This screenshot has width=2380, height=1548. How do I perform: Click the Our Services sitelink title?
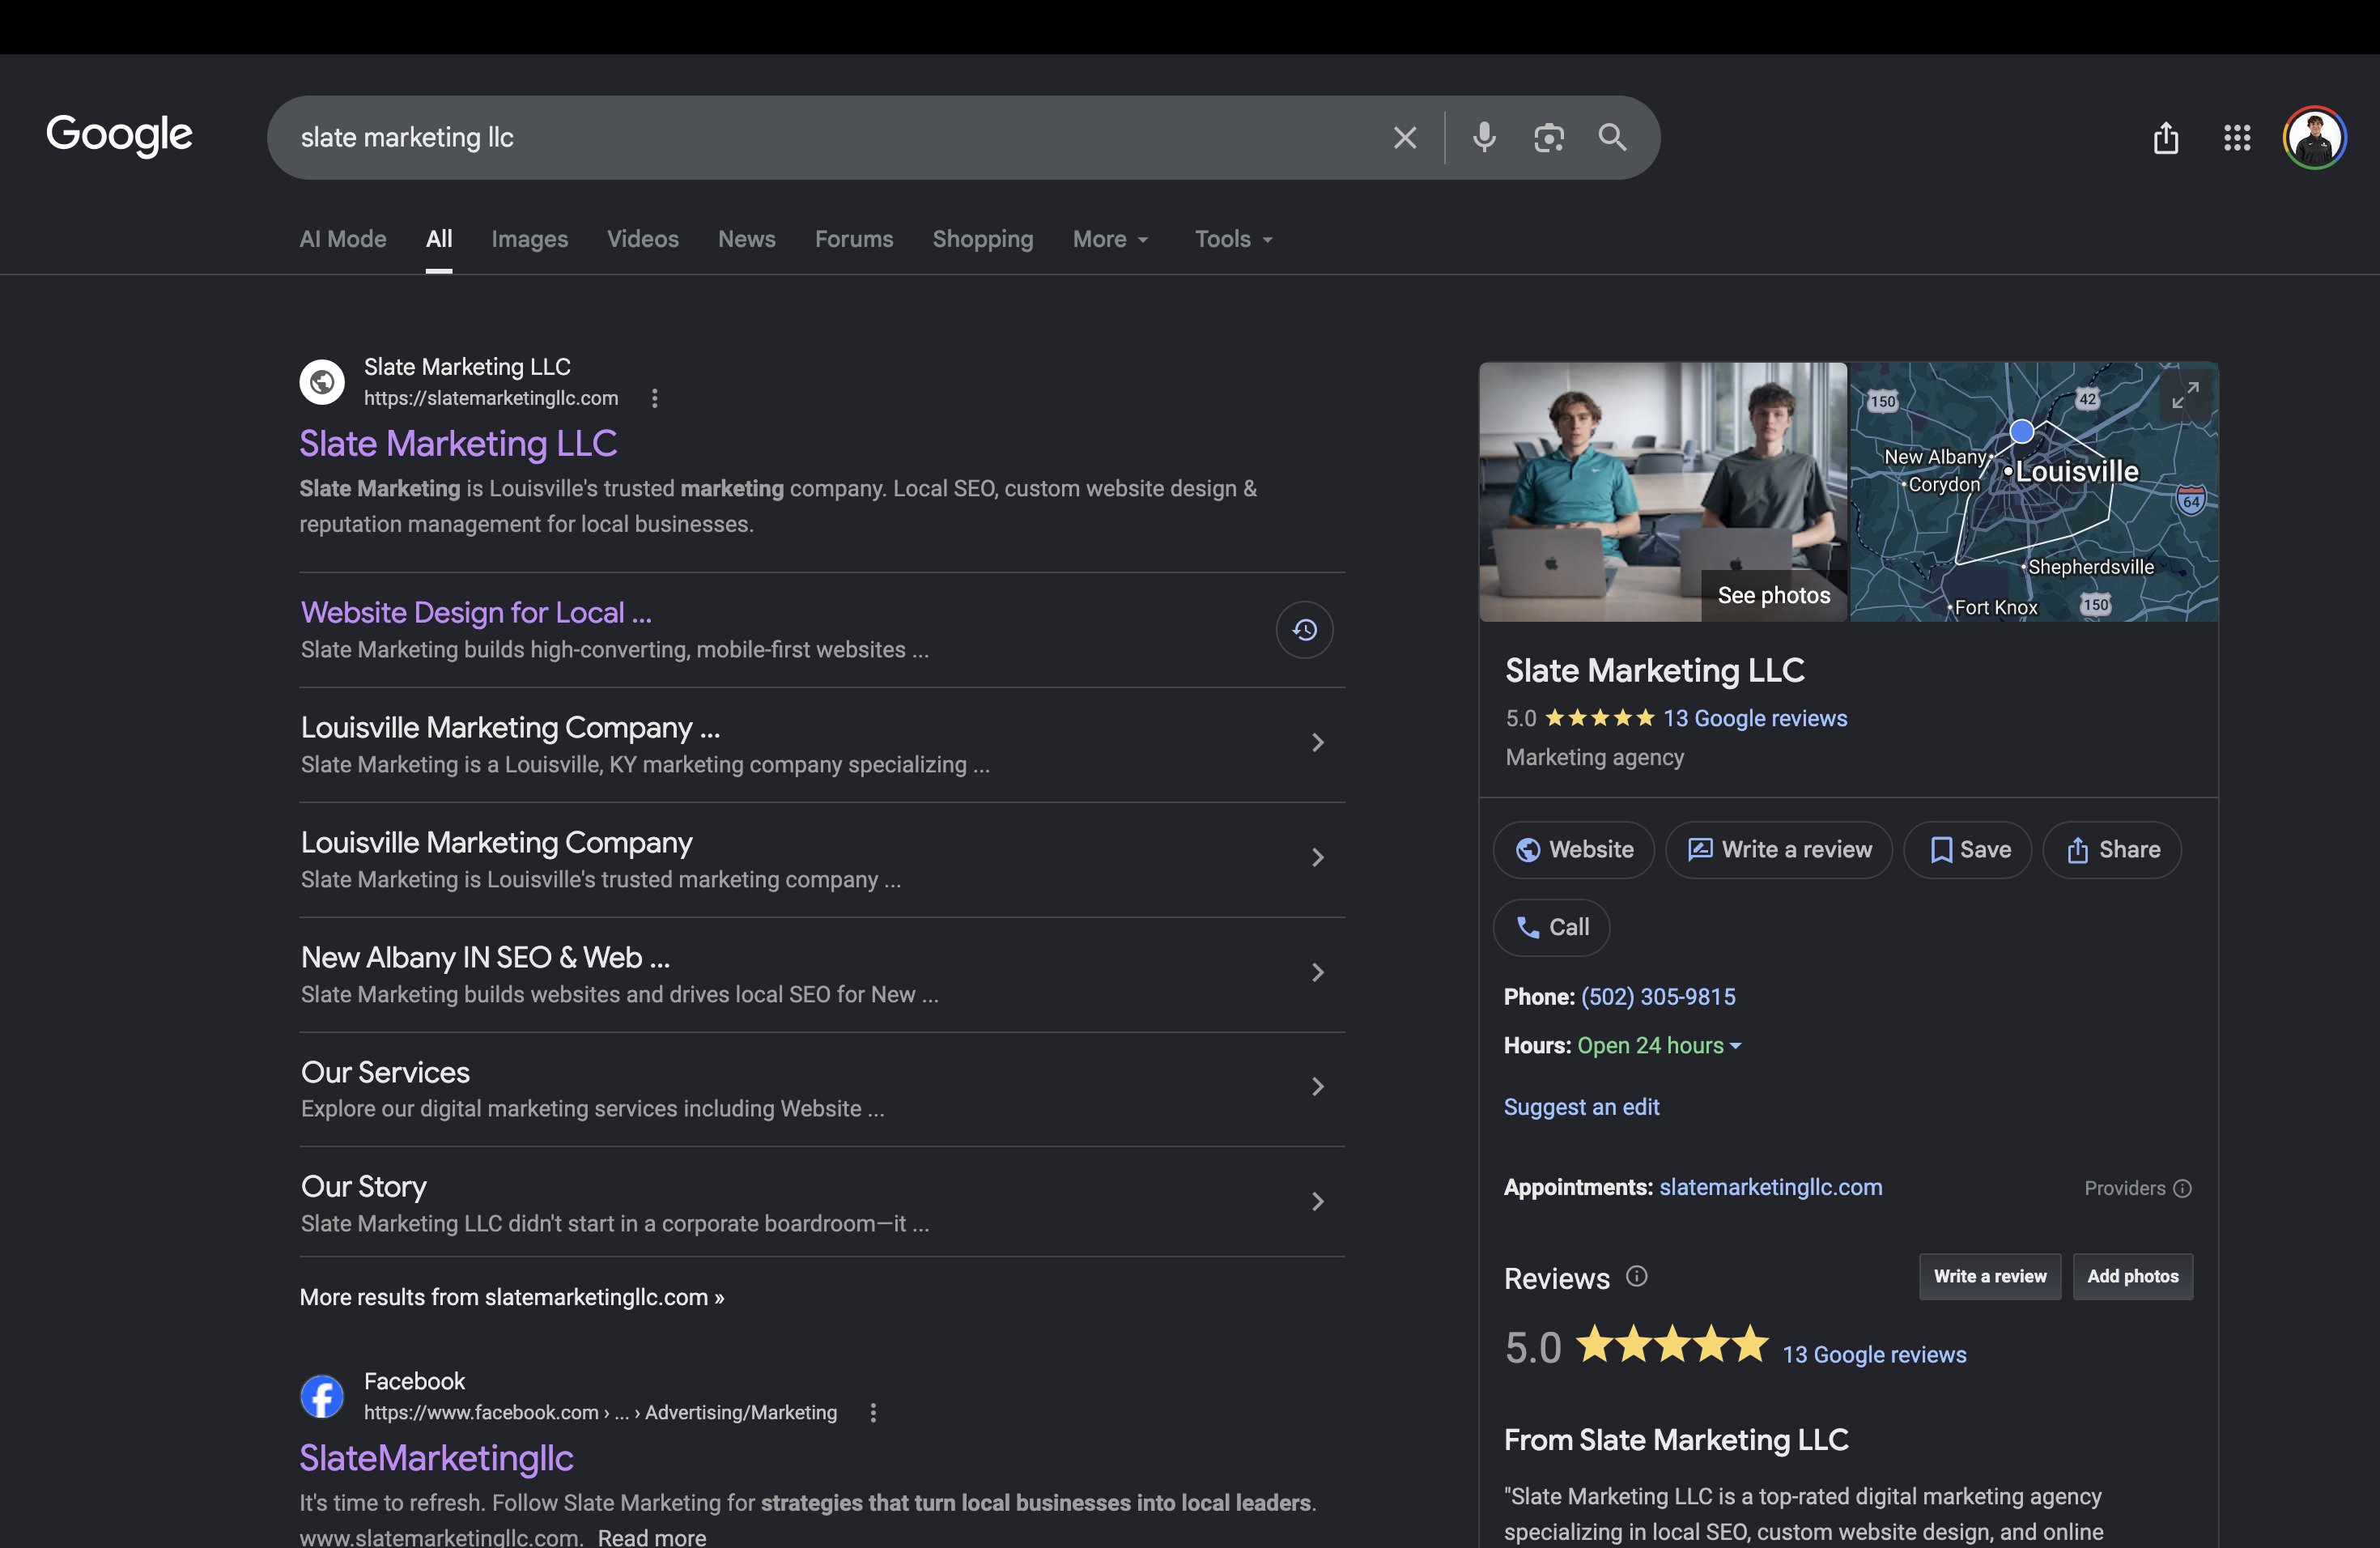pyautogui.click(x=385, y=1072)
